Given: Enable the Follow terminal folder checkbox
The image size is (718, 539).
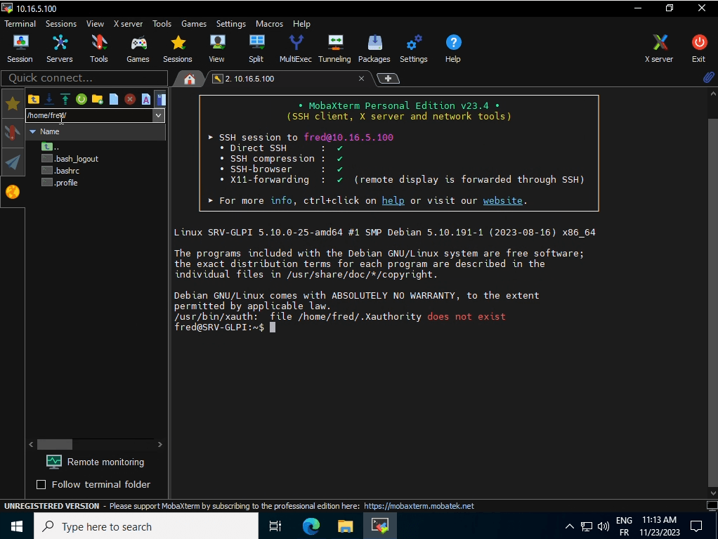Looking at the screenshot, I should pos(41,484).
